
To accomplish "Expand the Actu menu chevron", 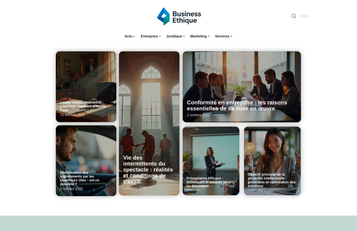I will tap(134, 36).
